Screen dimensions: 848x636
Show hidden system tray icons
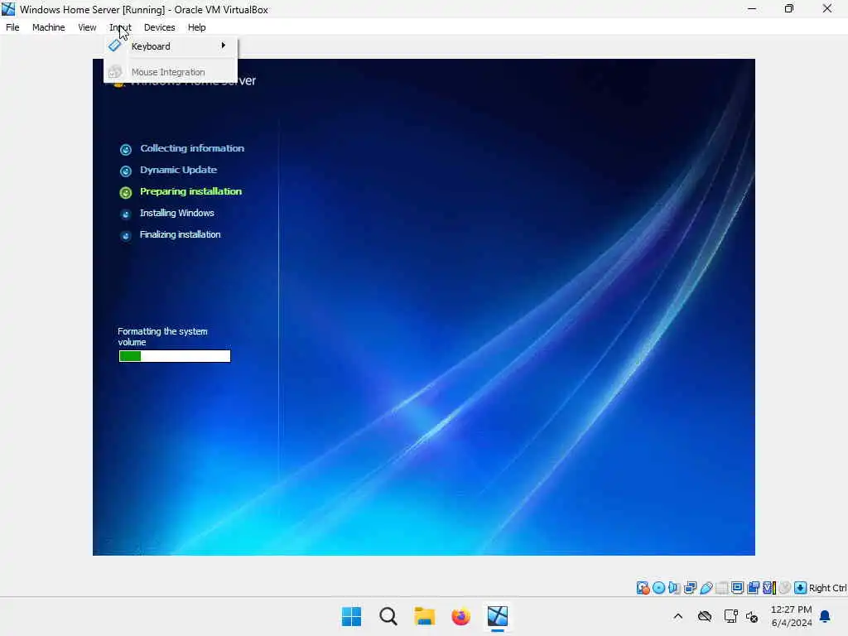pos(677,616)
